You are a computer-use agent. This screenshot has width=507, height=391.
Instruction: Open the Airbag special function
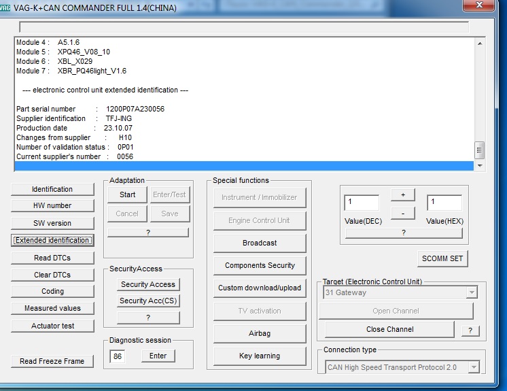click(260, 334)
